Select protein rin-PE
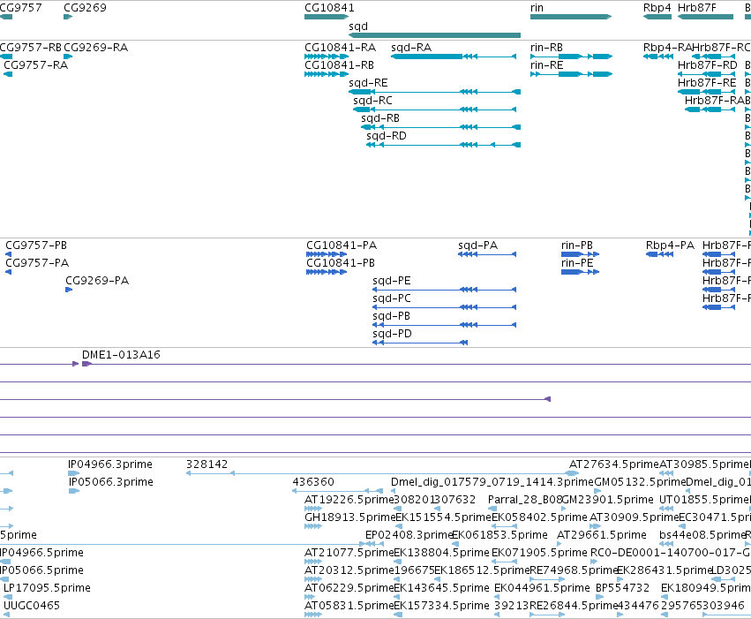This screenshot has height=619, width=751. point(580,272)
